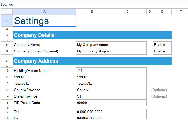Select the County value field
188x120 pixels.
pos(111,90)
